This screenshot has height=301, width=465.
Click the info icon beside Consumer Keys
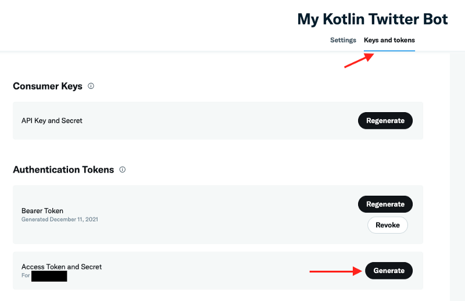click(x=91, y=86)
